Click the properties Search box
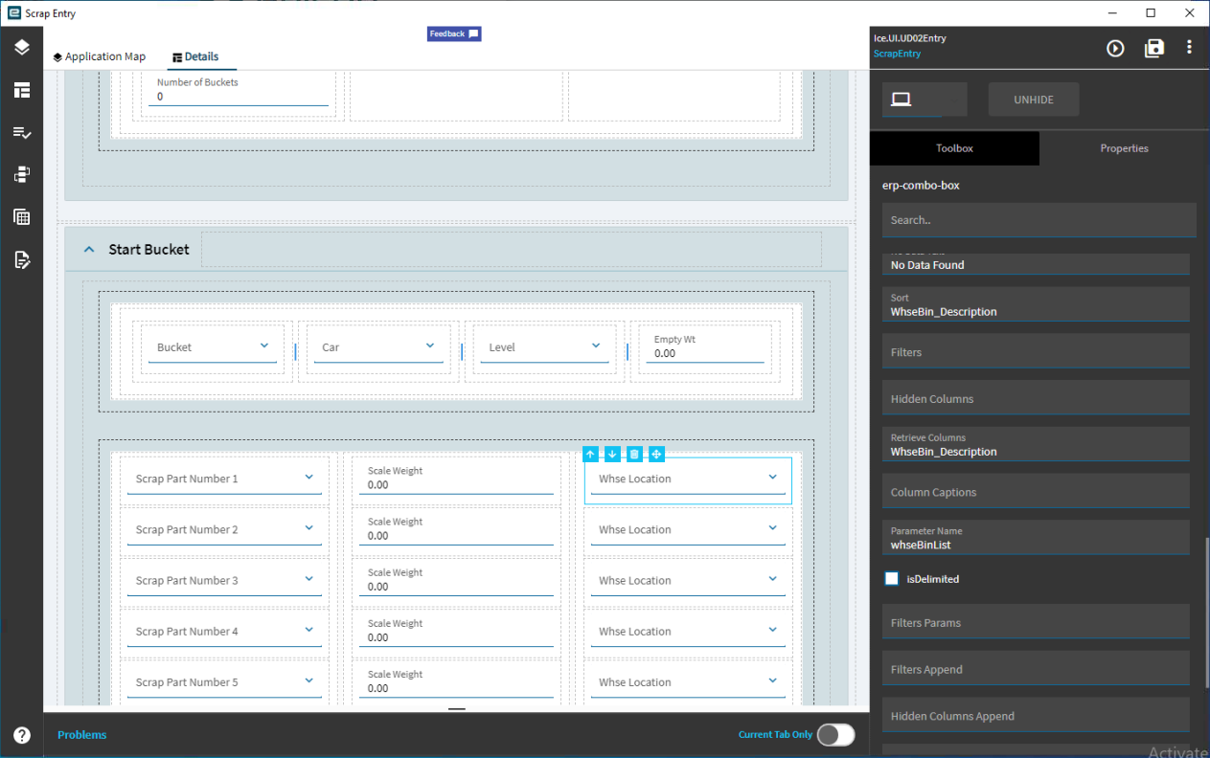Image resolution: width=1210 pixels, height=758 pixels. (x=1039, y=220)
